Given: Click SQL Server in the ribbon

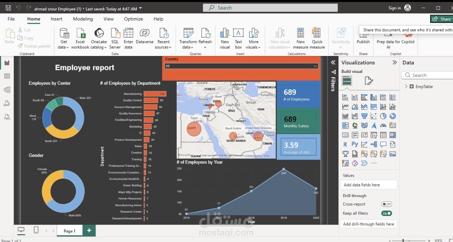Looking at the screenshot, I should (x=115, y=39).
